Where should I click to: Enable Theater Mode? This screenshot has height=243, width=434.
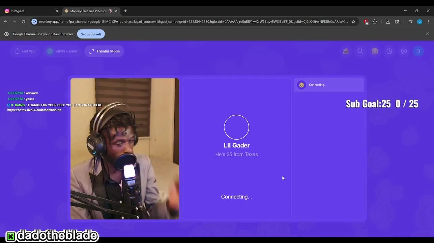105,51
